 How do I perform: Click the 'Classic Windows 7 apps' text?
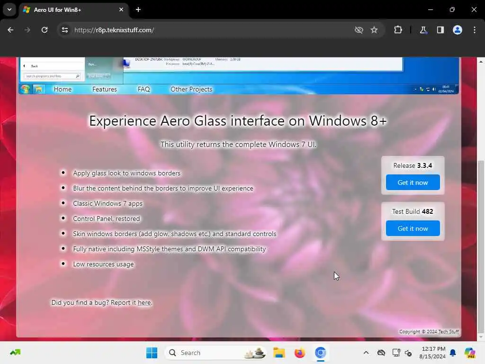click(108, 203)
